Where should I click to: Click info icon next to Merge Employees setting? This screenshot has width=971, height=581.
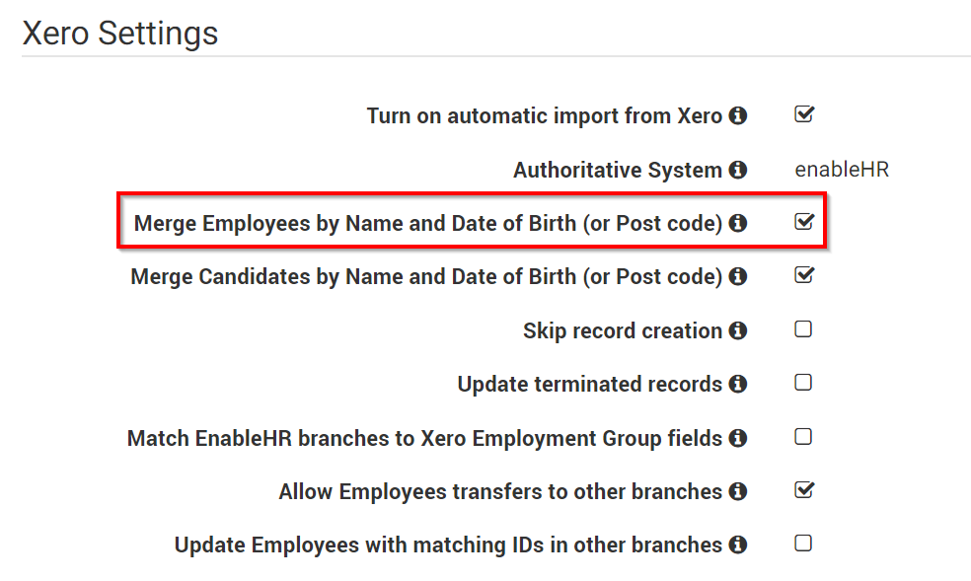(737, 223)
